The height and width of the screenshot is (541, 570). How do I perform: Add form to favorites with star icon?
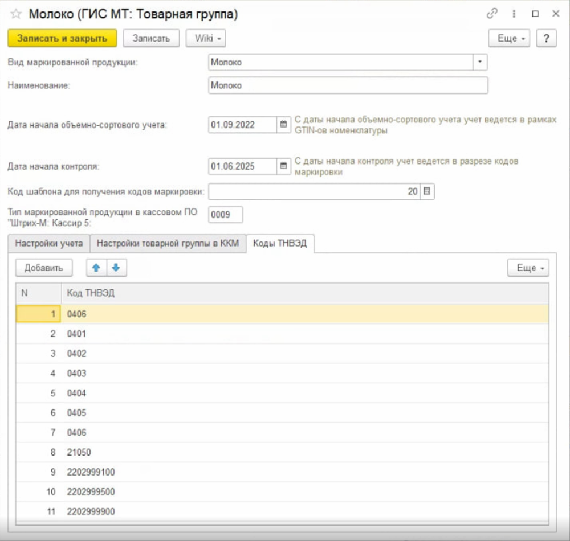tap(16, 14)
